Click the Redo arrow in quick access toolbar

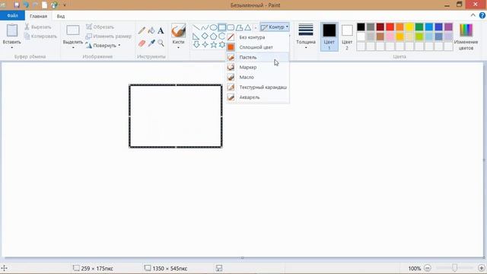[35, 5]
